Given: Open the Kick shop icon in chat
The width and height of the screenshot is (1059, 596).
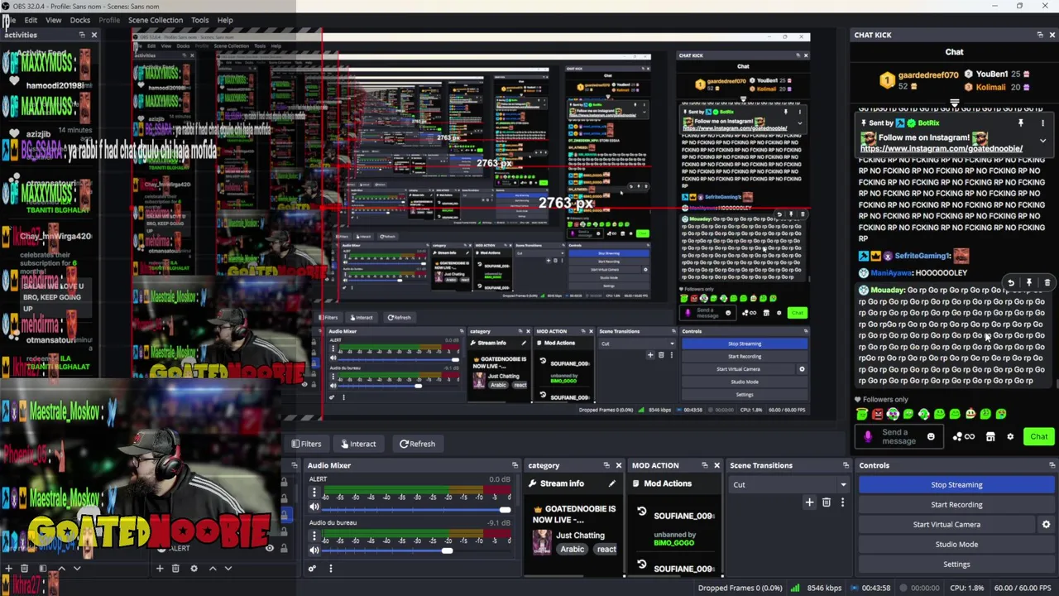Looking at the screenshot, I should [x=990, y=437].
